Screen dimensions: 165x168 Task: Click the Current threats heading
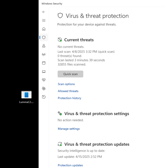click(79, 40)
